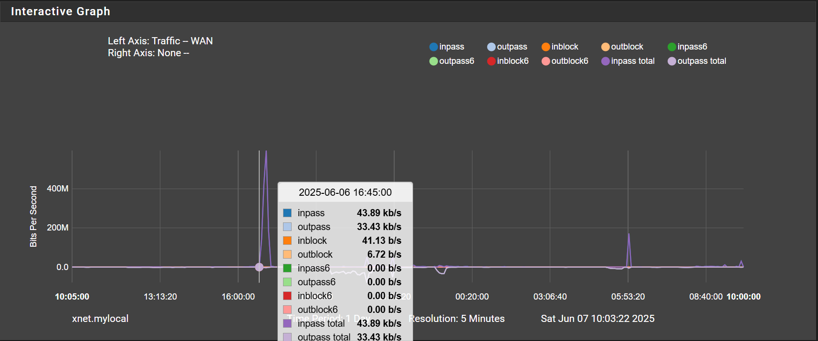Click the 16:00:00 time axis label
818x341 pixels.
(238, 297)
